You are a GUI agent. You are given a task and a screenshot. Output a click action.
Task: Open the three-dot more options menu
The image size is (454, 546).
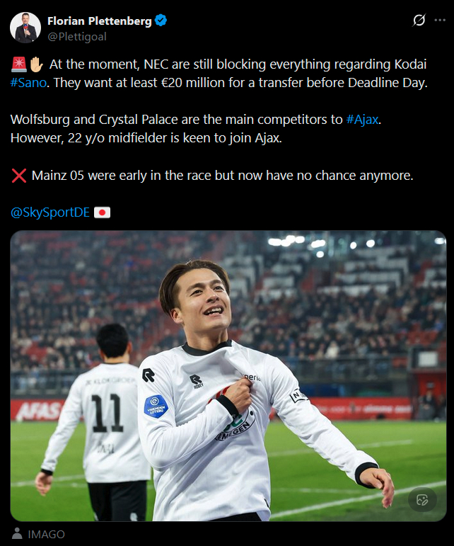440,21
